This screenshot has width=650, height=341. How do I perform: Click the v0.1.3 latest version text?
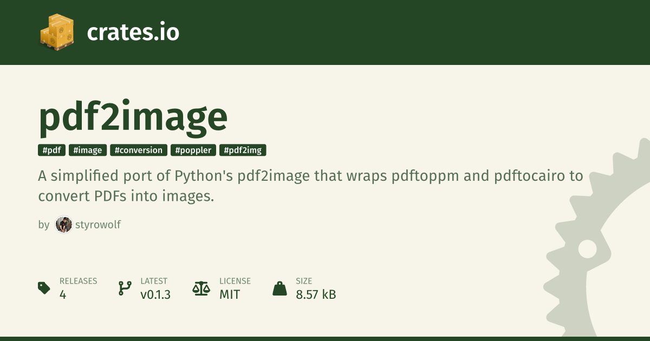pos(155,294)
